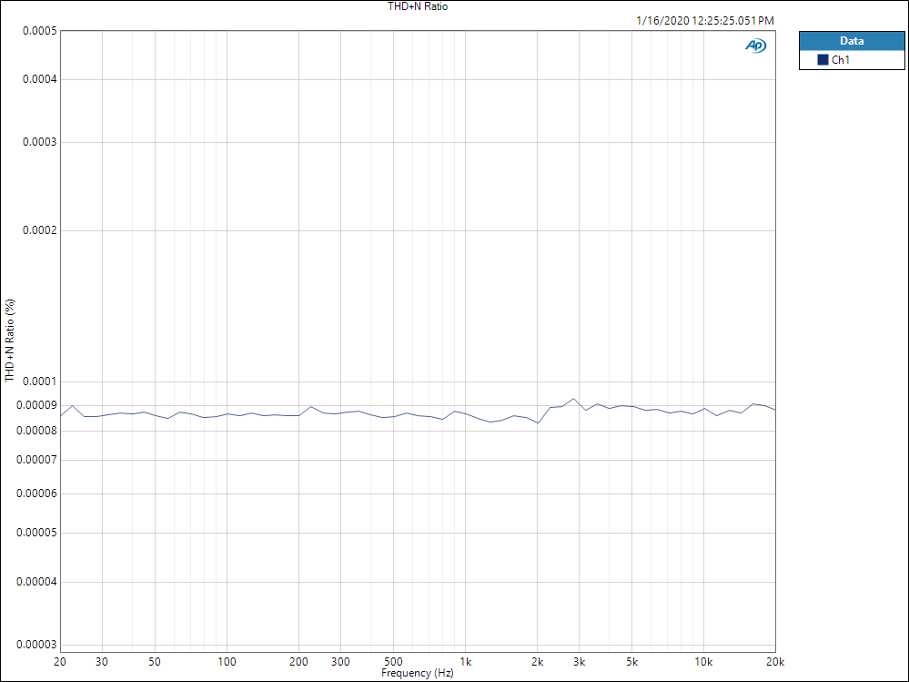This screenshot has height=682, width=909.
Task: Click the 0.00003 y-axis value
Action: pyautogui.click(x=37, y=645)
